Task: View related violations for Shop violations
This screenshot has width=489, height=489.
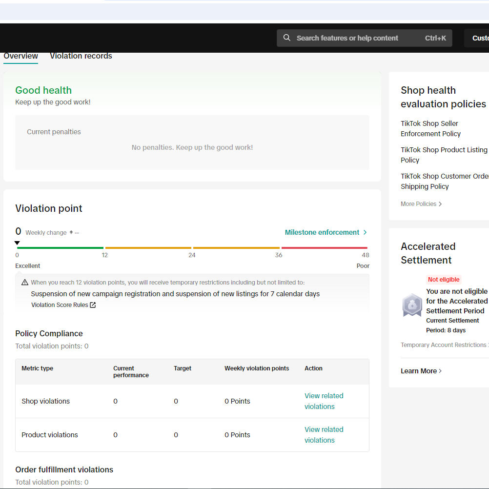Action: coord(324,401)
